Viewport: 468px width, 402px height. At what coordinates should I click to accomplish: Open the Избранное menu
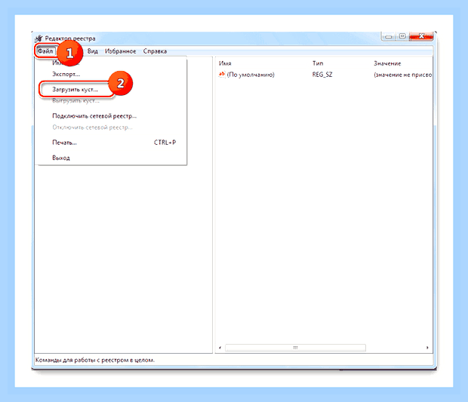tap(120, 51)
